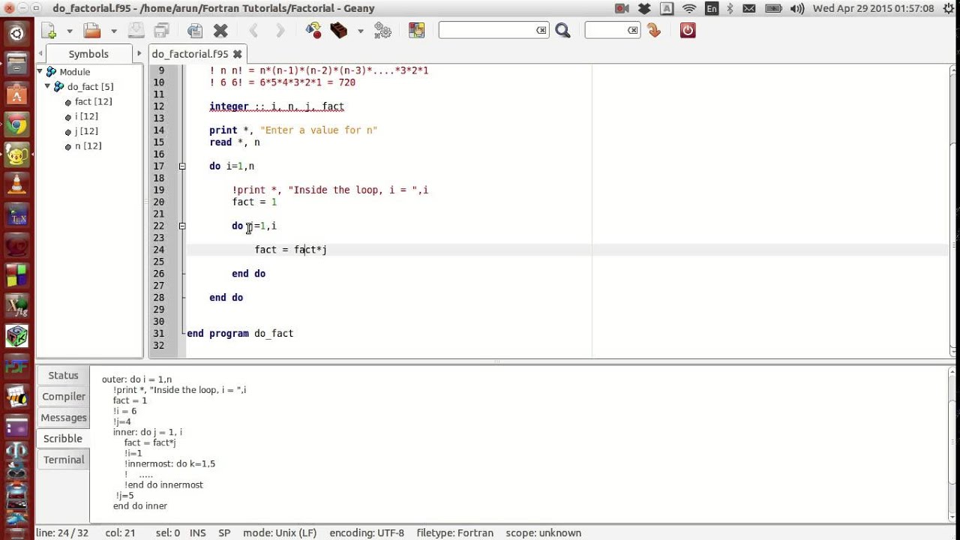Build the current file with the brick icon

click(x=339, y=31)
